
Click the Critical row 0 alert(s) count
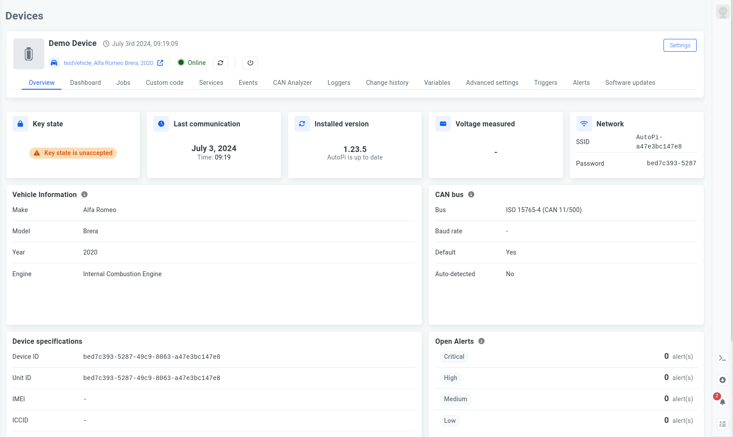[679, 356]
